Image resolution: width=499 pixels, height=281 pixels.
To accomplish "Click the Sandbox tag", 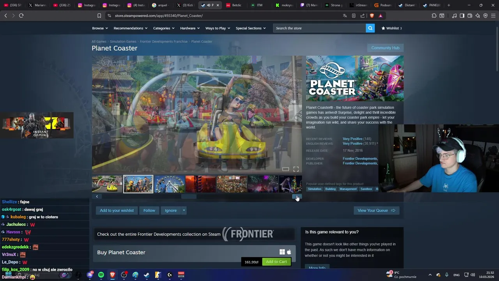I will 366,189.
